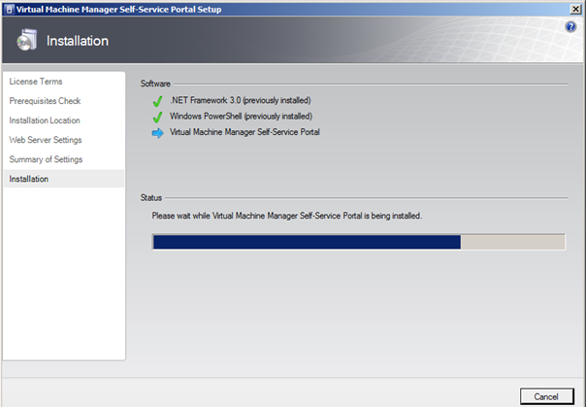Select the highlighted Installation step in sidebar

pyautogui.click(x=64, y=179)
